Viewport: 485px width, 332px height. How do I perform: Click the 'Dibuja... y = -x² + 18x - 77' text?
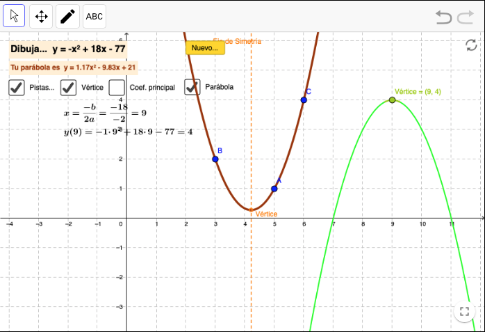coord(67,49)
